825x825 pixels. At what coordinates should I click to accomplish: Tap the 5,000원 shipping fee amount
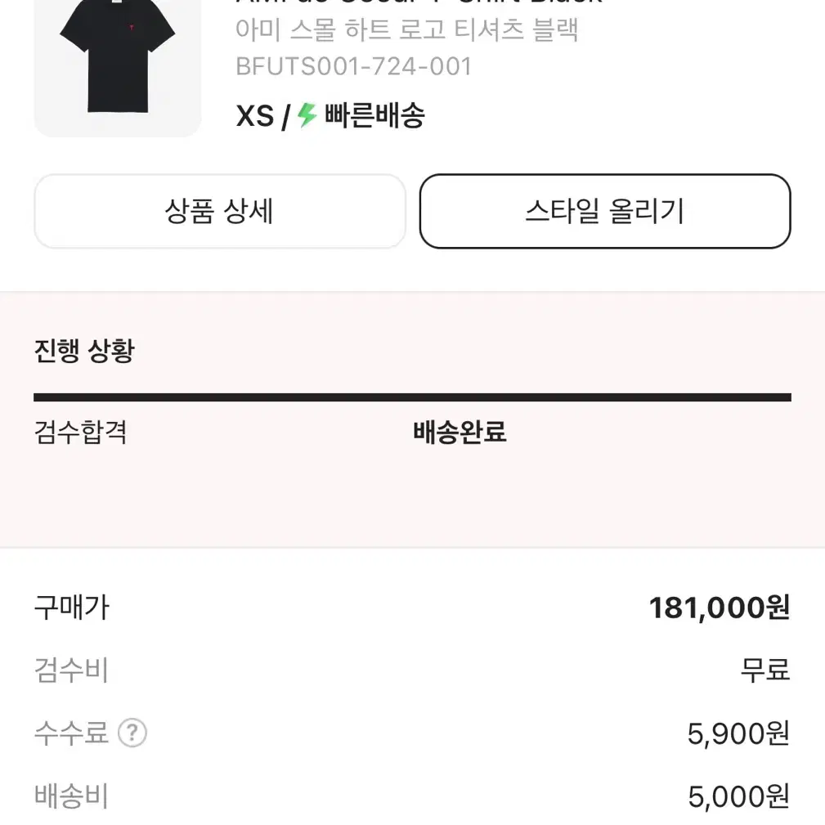click(x=738, y=796)
